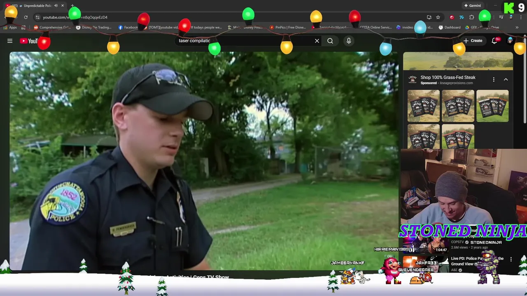Open the ad's three-dot options menu

tap(494, 79)
